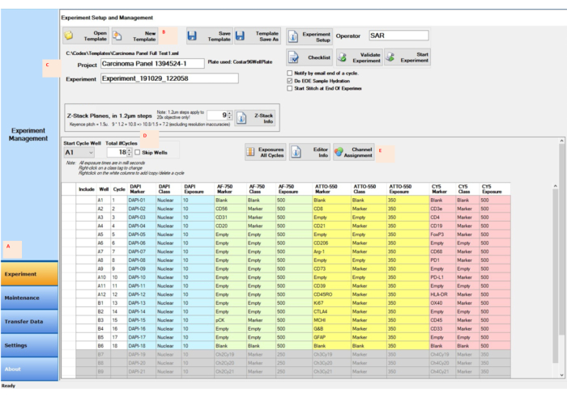This screenshot has width=567, height=397.
Task: Enable Start Stitch at End Of Experiment
Action: coord(290,88)
